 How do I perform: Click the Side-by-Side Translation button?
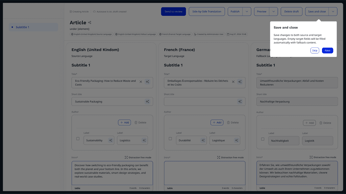point(207,12)
